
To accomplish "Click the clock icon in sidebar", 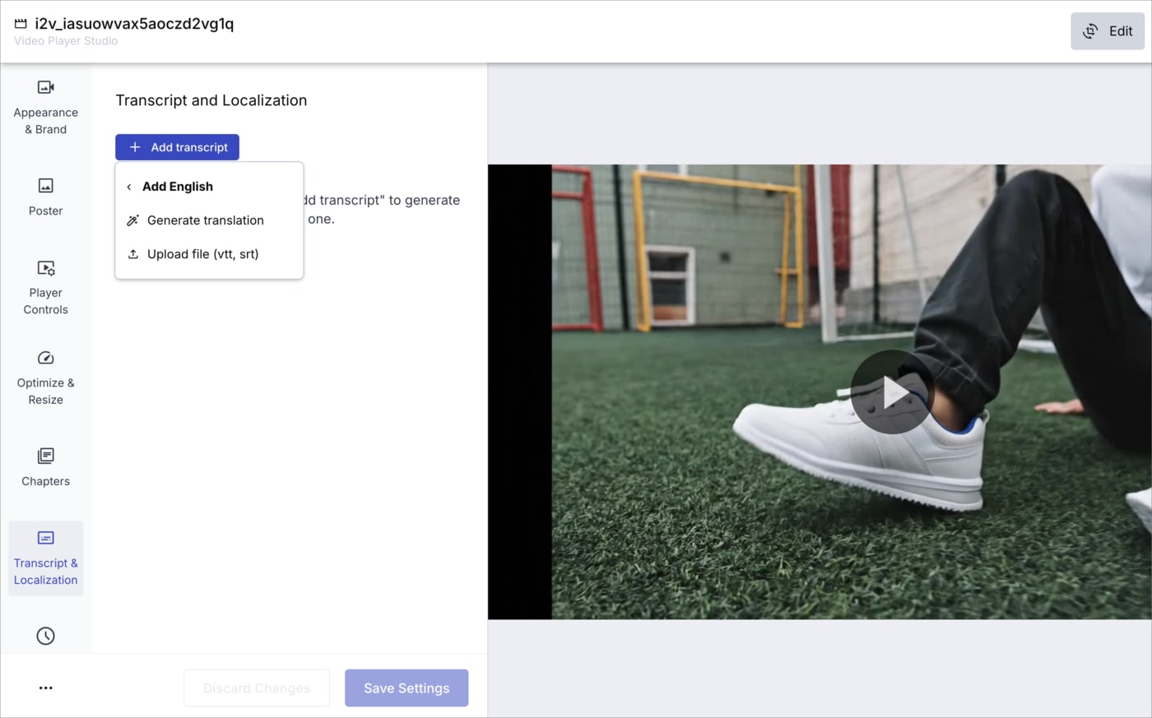I will tap(46, 636).
